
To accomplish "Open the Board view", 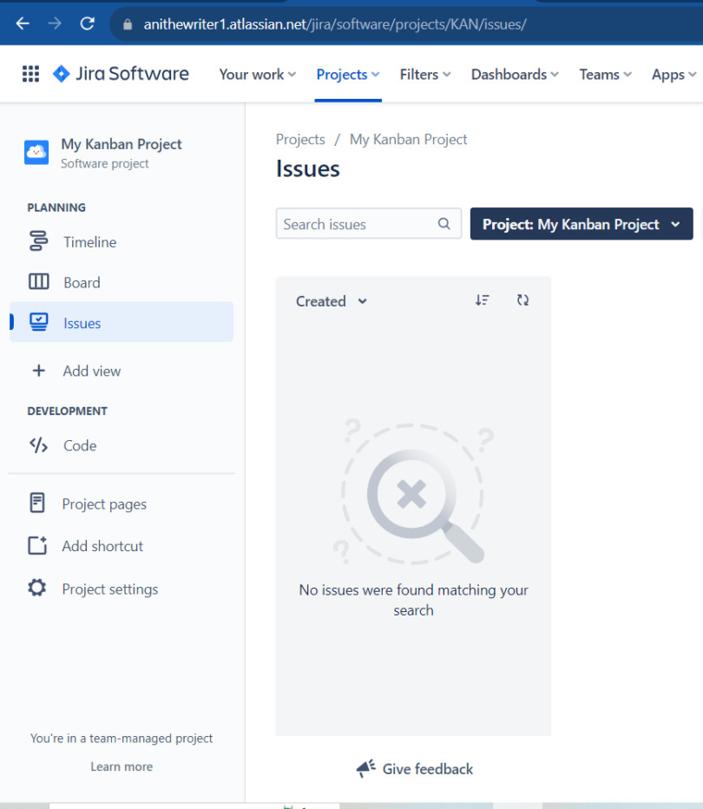I will 82,281.
